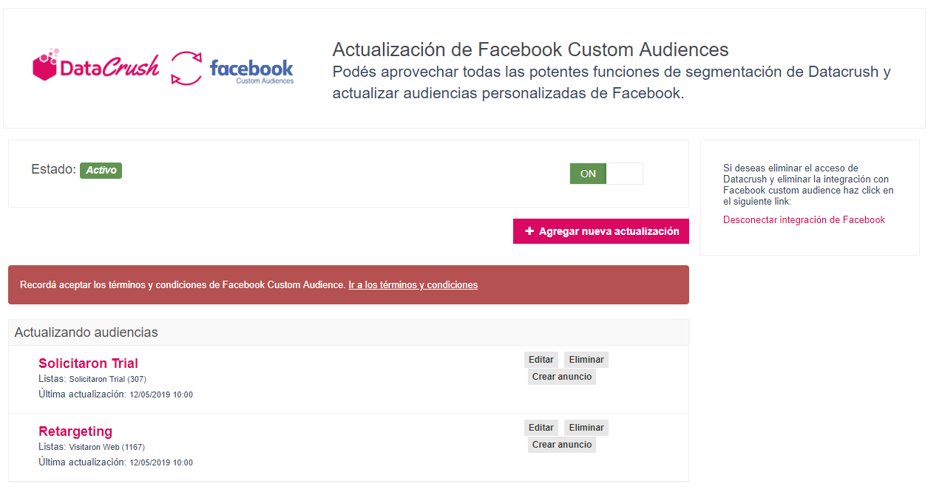Click Desconectar integración de Facebook link

coord(804,219)
